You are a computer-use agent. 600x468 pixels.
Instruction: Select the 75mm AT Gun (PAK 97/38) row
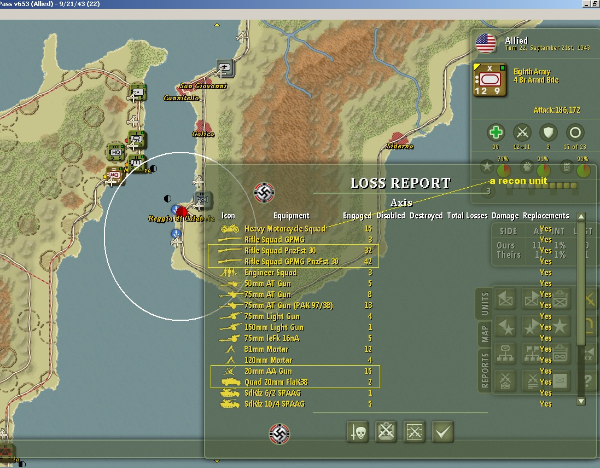coord(387,305)
